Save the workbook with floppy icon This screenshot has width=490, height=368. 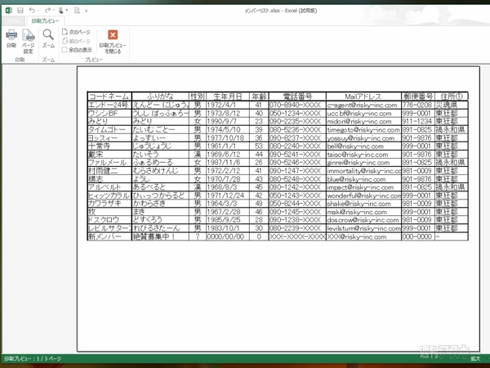pos(20,11)
